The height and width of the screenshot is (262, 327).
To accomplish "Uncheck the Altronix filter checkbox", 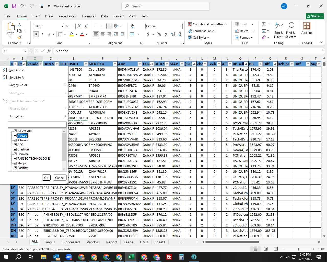I will coord(15,140).
